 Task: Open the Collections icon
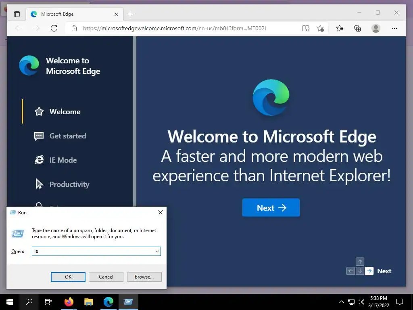pyautogui.click(x=357, y=28)
